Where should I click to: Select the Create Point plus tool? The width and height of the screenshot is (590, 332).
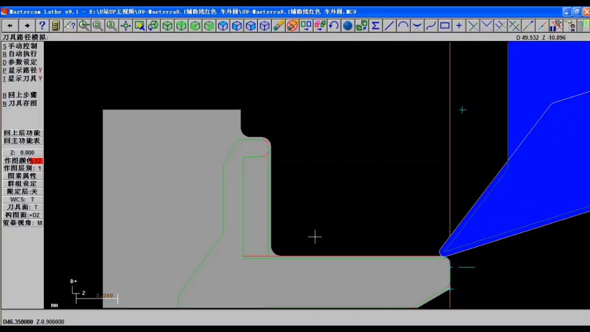(x=459, y=25)
